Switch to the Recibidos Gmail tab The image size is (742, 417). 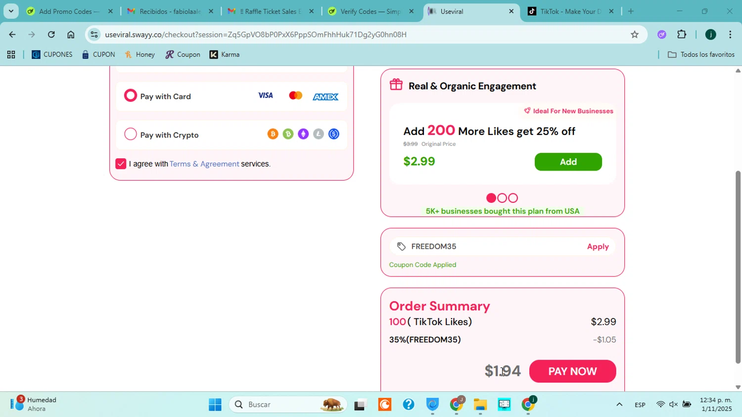tap(170, 11)
